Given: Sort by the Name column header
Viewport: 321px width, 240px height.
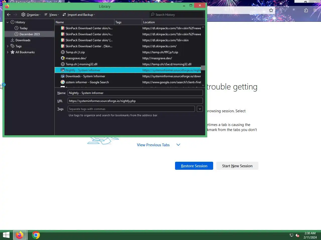Looking at the screenshot, I should point(85,22).
